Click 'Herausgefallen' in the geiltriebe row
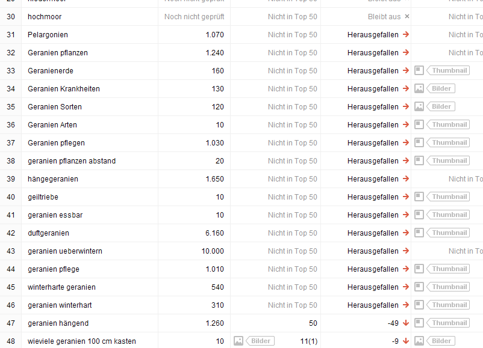This screenshot has height=348, width=483. point(373,197)
